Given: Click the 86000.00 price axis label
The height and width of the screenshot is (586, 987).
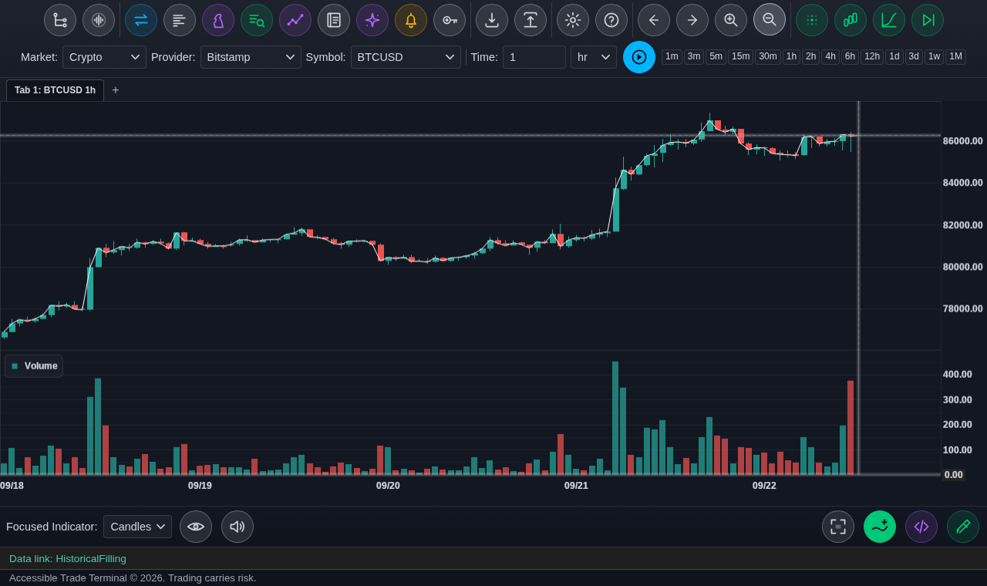Looking at the screenshot, I should click(x=962, y=141).
